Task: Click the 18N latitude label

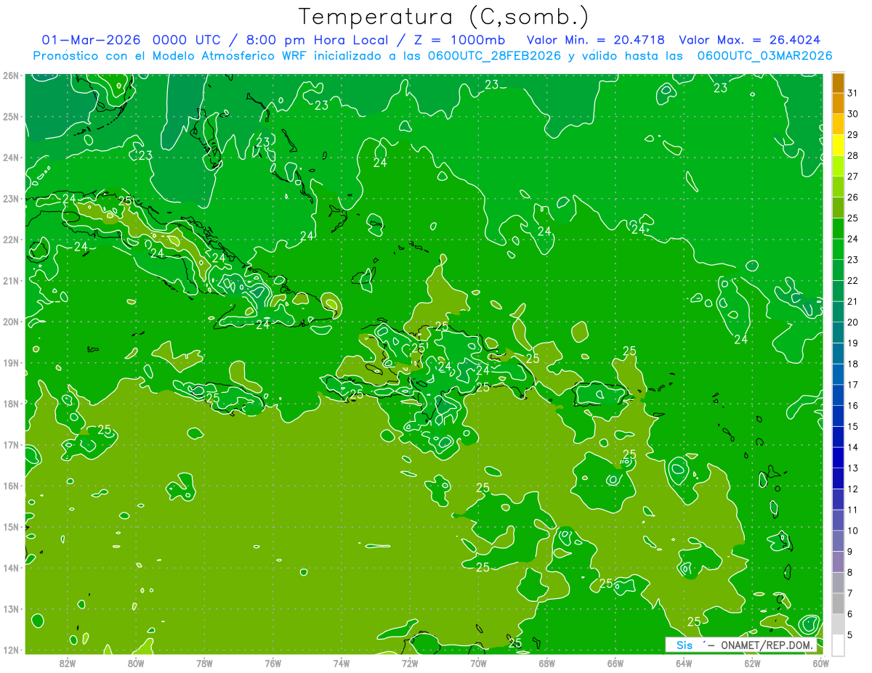Action: [x=10, y=404]
